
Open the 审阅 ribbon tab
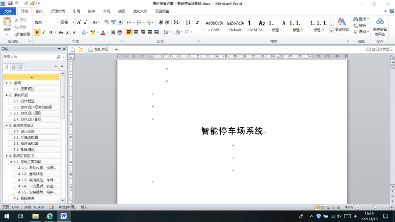click(107, 11)
